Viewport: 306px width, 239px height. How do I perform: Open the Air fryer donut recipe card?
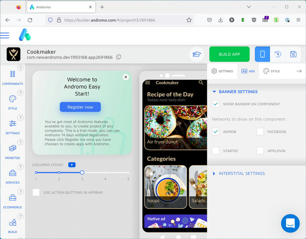click(176, 128)
